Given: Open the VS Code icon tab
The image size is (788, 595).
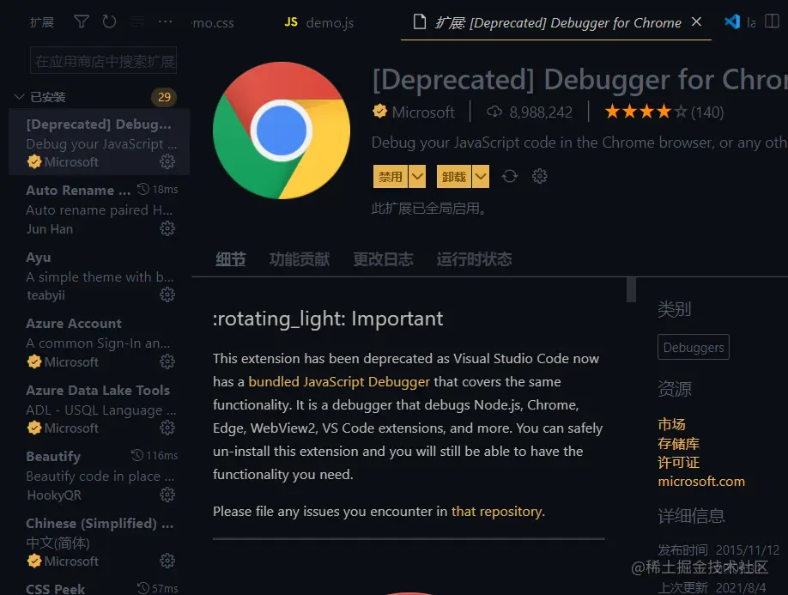Looking at the screenshot, I should pyautogui.click(x=731, y=21).
